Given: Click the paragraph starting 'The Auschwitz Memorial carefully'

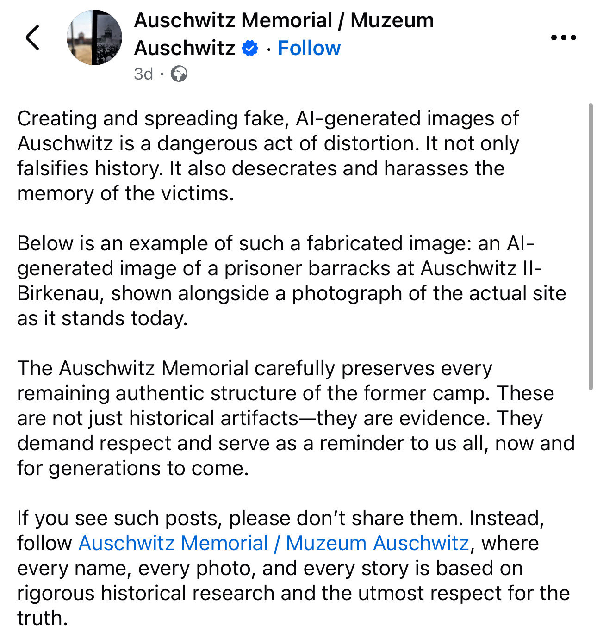Looking at the screenshot, I should pyautogui.click(x=296, y=418).
